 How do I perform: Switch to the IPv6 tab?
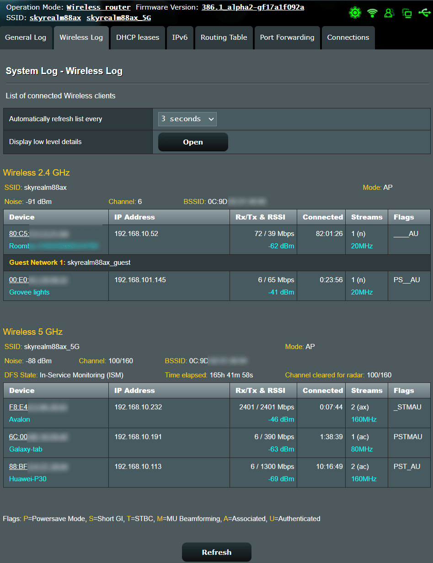pyautogui.click(x=180, y=38)
